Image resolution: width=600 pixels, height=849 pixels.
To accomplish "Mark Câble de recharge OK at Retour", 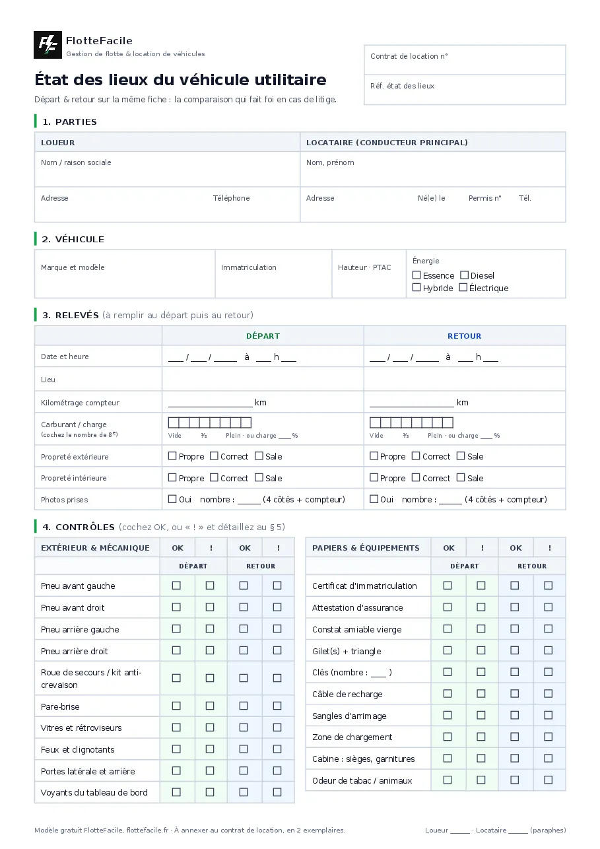I will 515,694.
